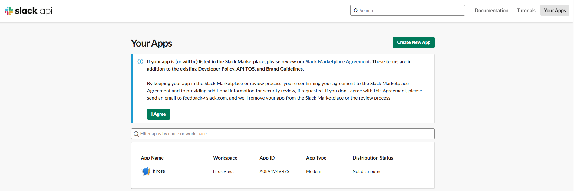Screen dimensions: 574x191
Task: Open the Documentation menu item
Action: coord(491,10)
